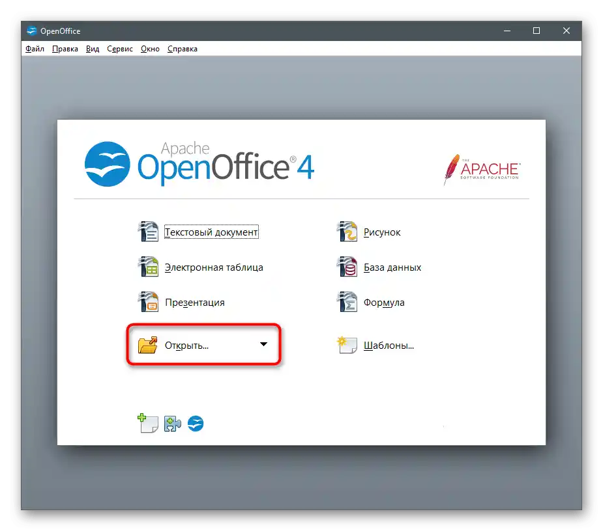Open the Справка menu

tap(183, 49)
